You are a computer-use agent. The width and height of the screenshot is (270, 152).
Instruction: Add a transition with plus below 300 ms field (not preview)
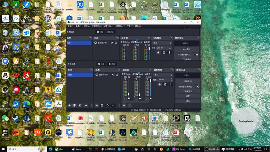[x=160, y=84]
